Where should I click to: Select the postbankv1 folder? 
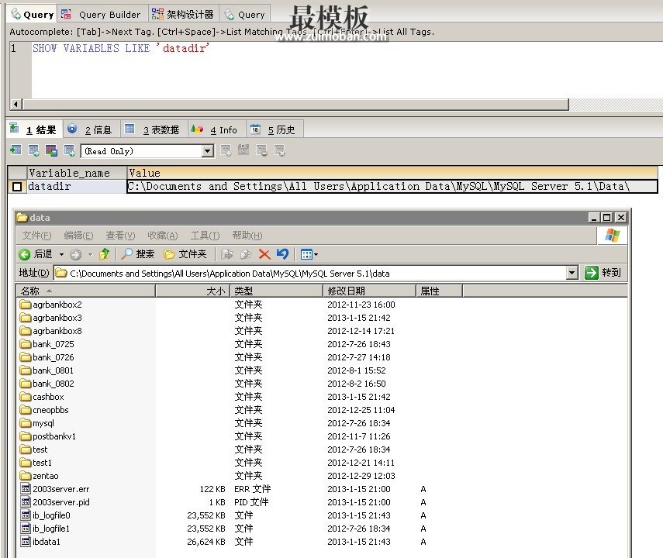click(x=48, y=436)
